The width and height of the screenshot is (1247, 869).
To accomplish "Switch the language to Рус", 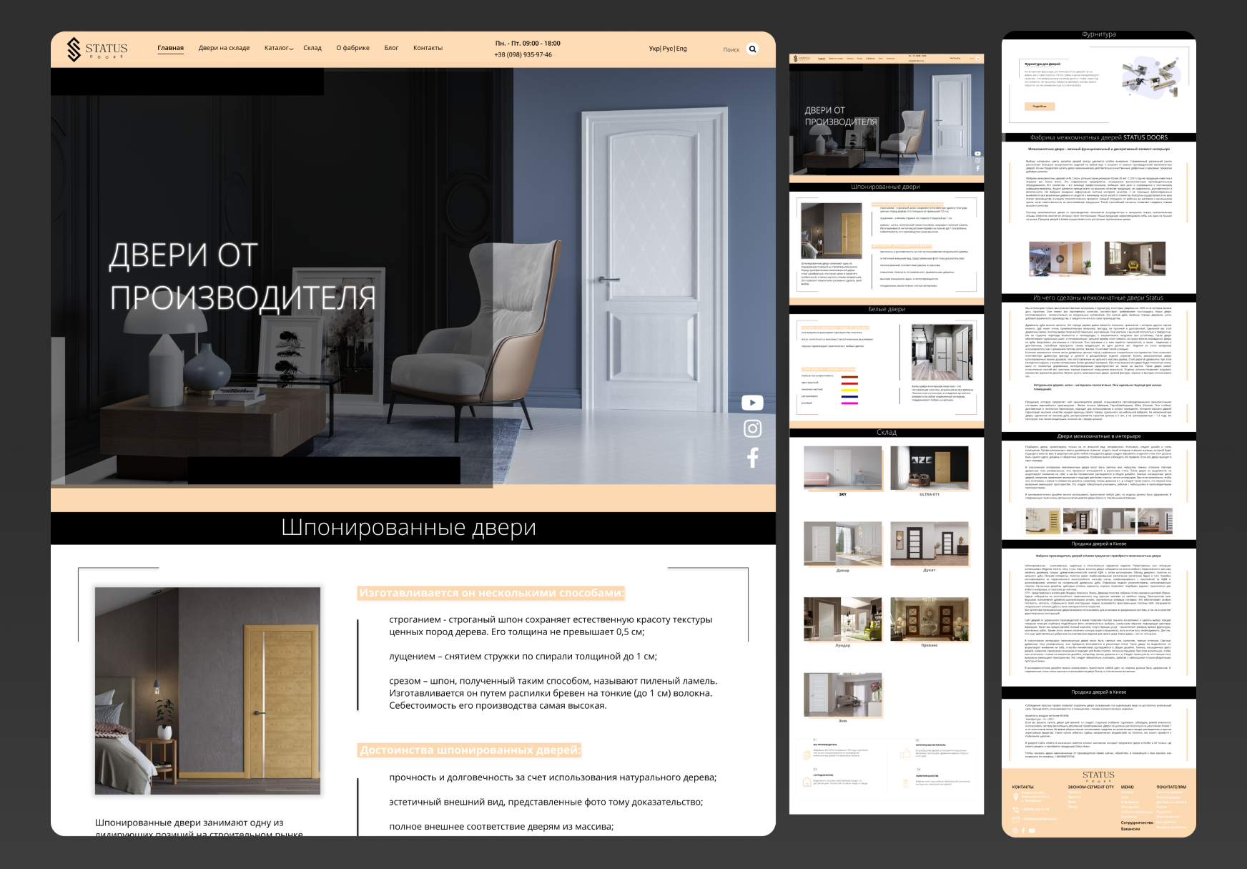I will click(x=668, y=49).
